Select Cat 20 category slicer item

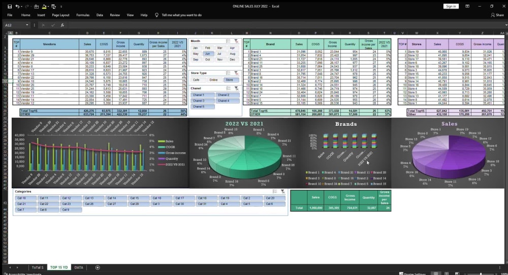[x=274, y=198]
